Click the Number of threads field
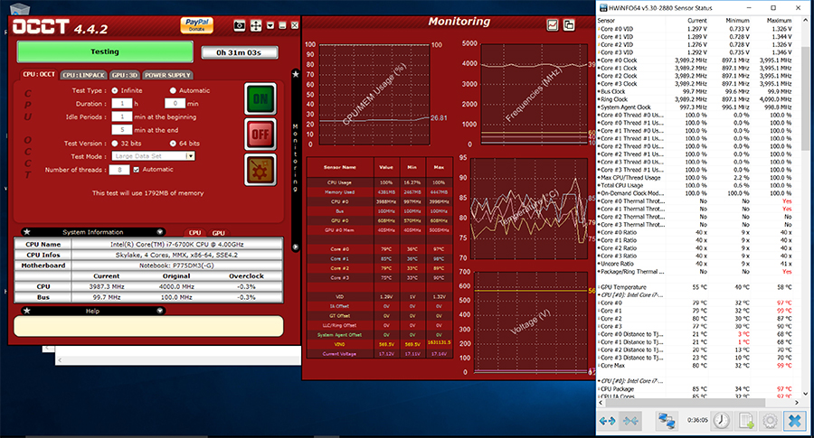The image size is (814, 438). tap(119, 170)
